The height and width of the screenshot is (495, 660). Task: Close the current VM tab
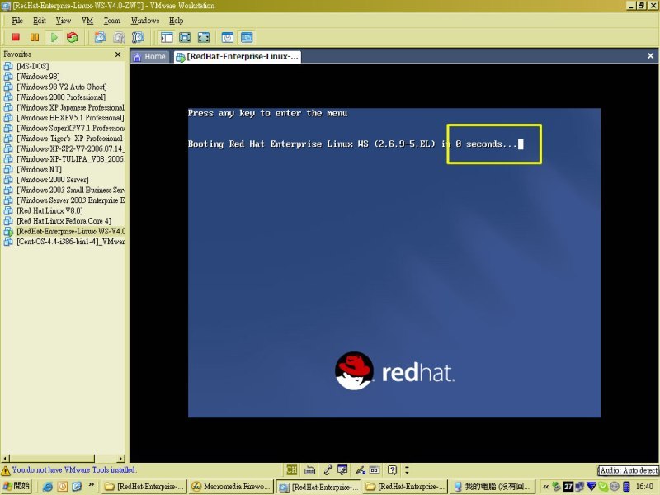650,55
